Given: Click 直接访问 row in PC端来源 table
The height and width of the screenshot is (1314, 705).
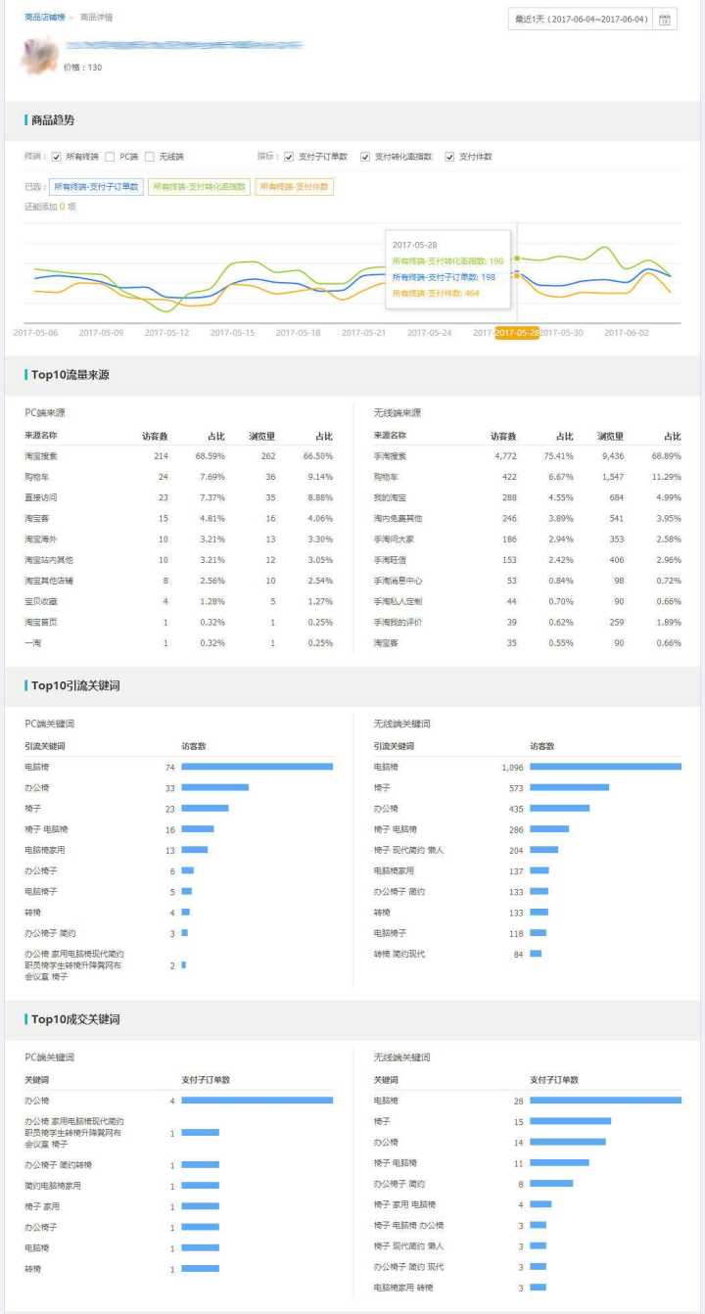Looking at the screenshot, I should tap(179, 497).
